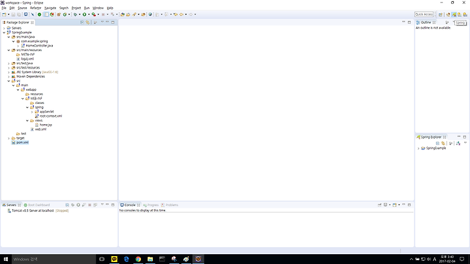This screenshot has height=264, width=470.
Task: Open the Windows Start button
Action: (6, 259)
